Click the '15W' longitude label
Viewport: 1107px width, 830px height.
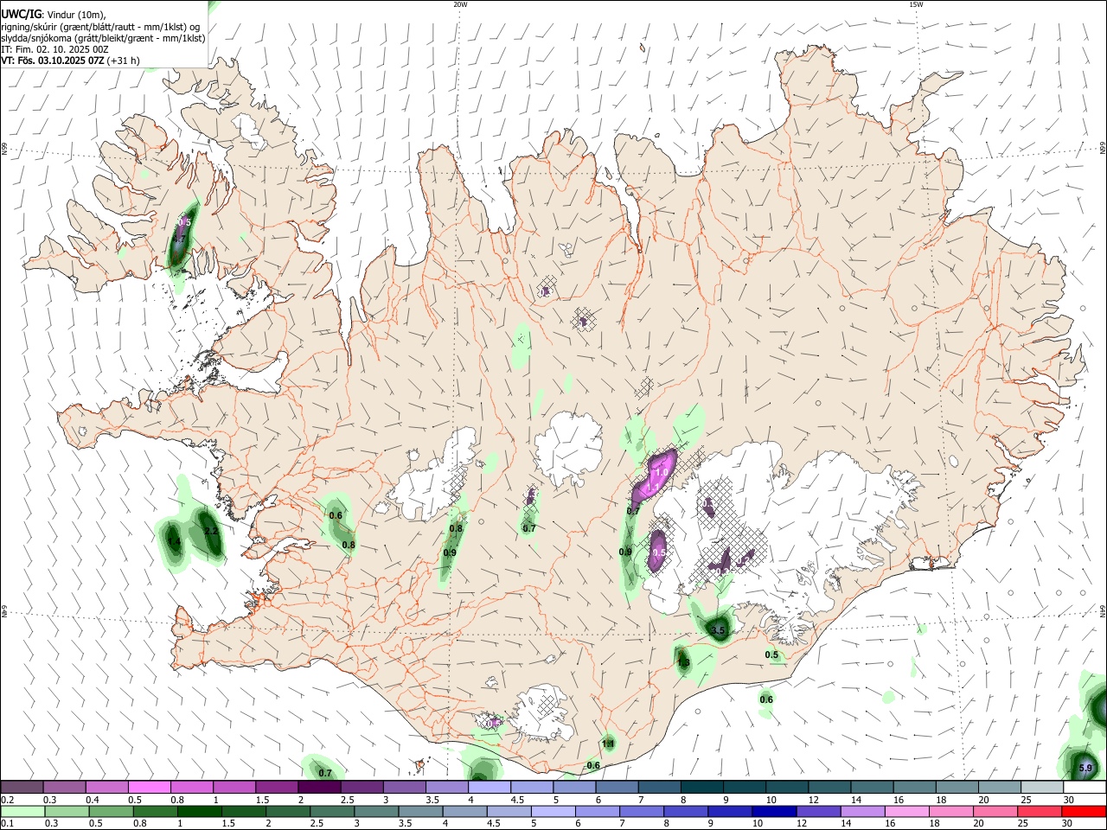tap(916, 4)
